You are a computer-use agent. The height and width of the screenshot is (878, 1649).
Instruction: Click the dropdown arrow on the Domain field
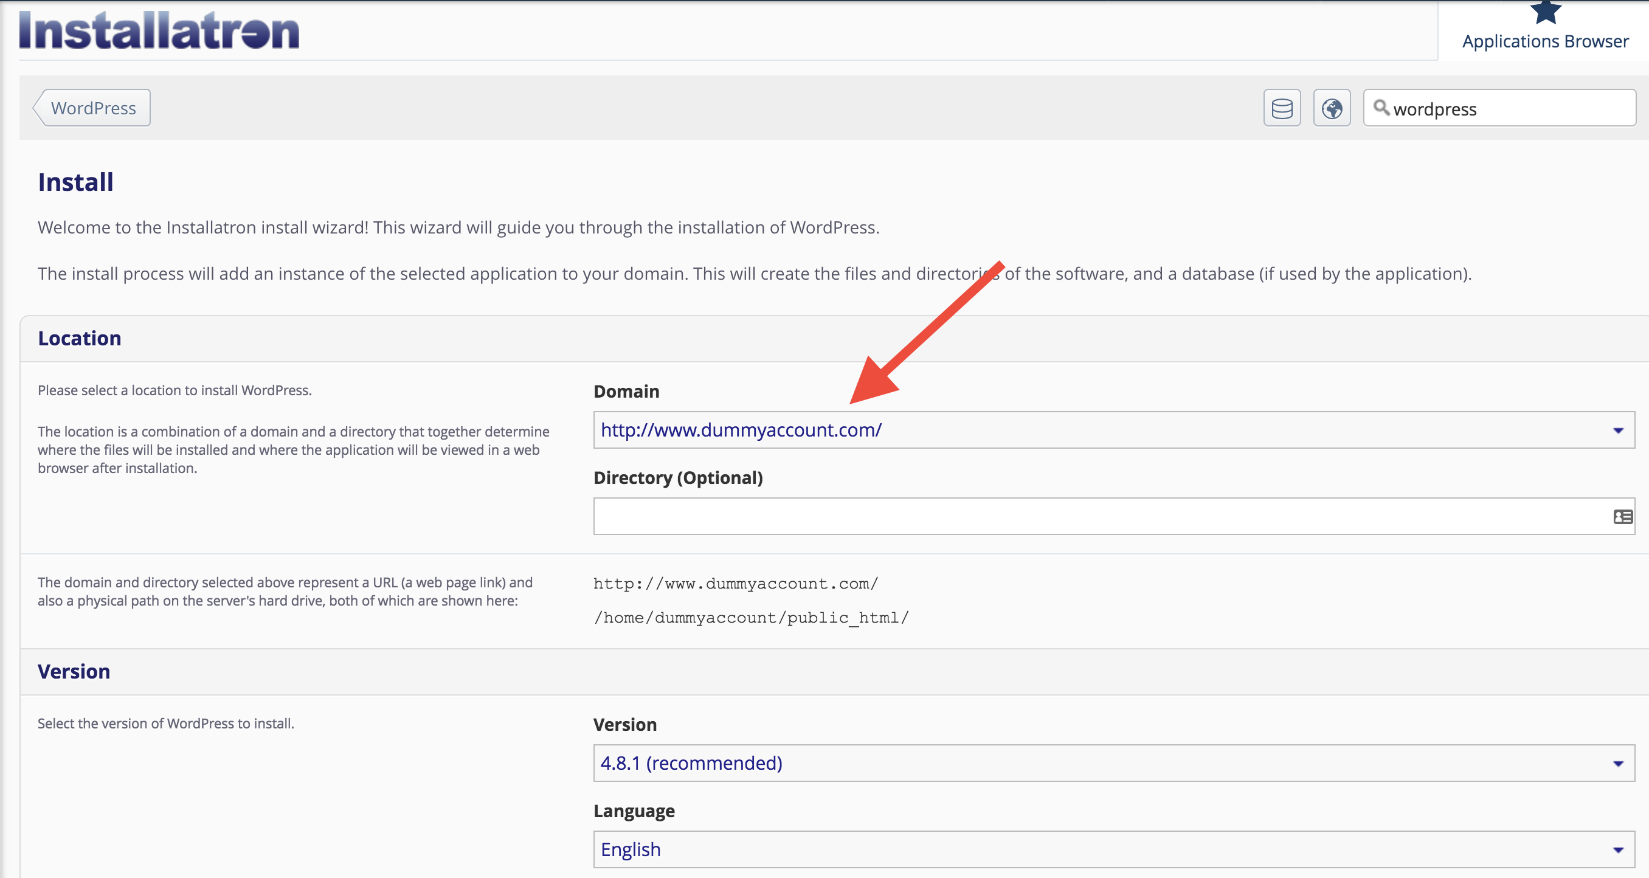1618,429
